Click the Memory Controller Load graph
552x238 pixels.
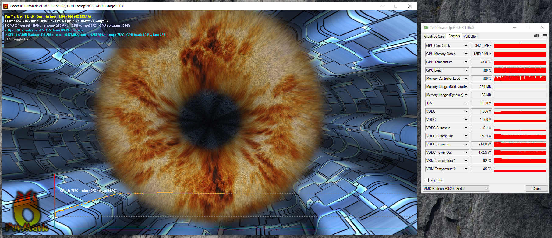[520, 79]
